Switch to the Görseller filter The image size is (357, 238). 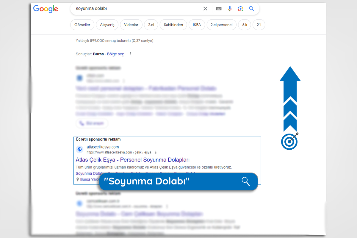(82, 25)
